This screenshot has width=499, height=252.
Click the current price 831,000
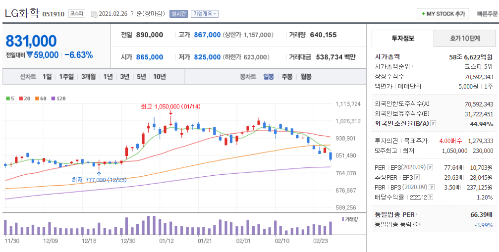pos(31,41)
